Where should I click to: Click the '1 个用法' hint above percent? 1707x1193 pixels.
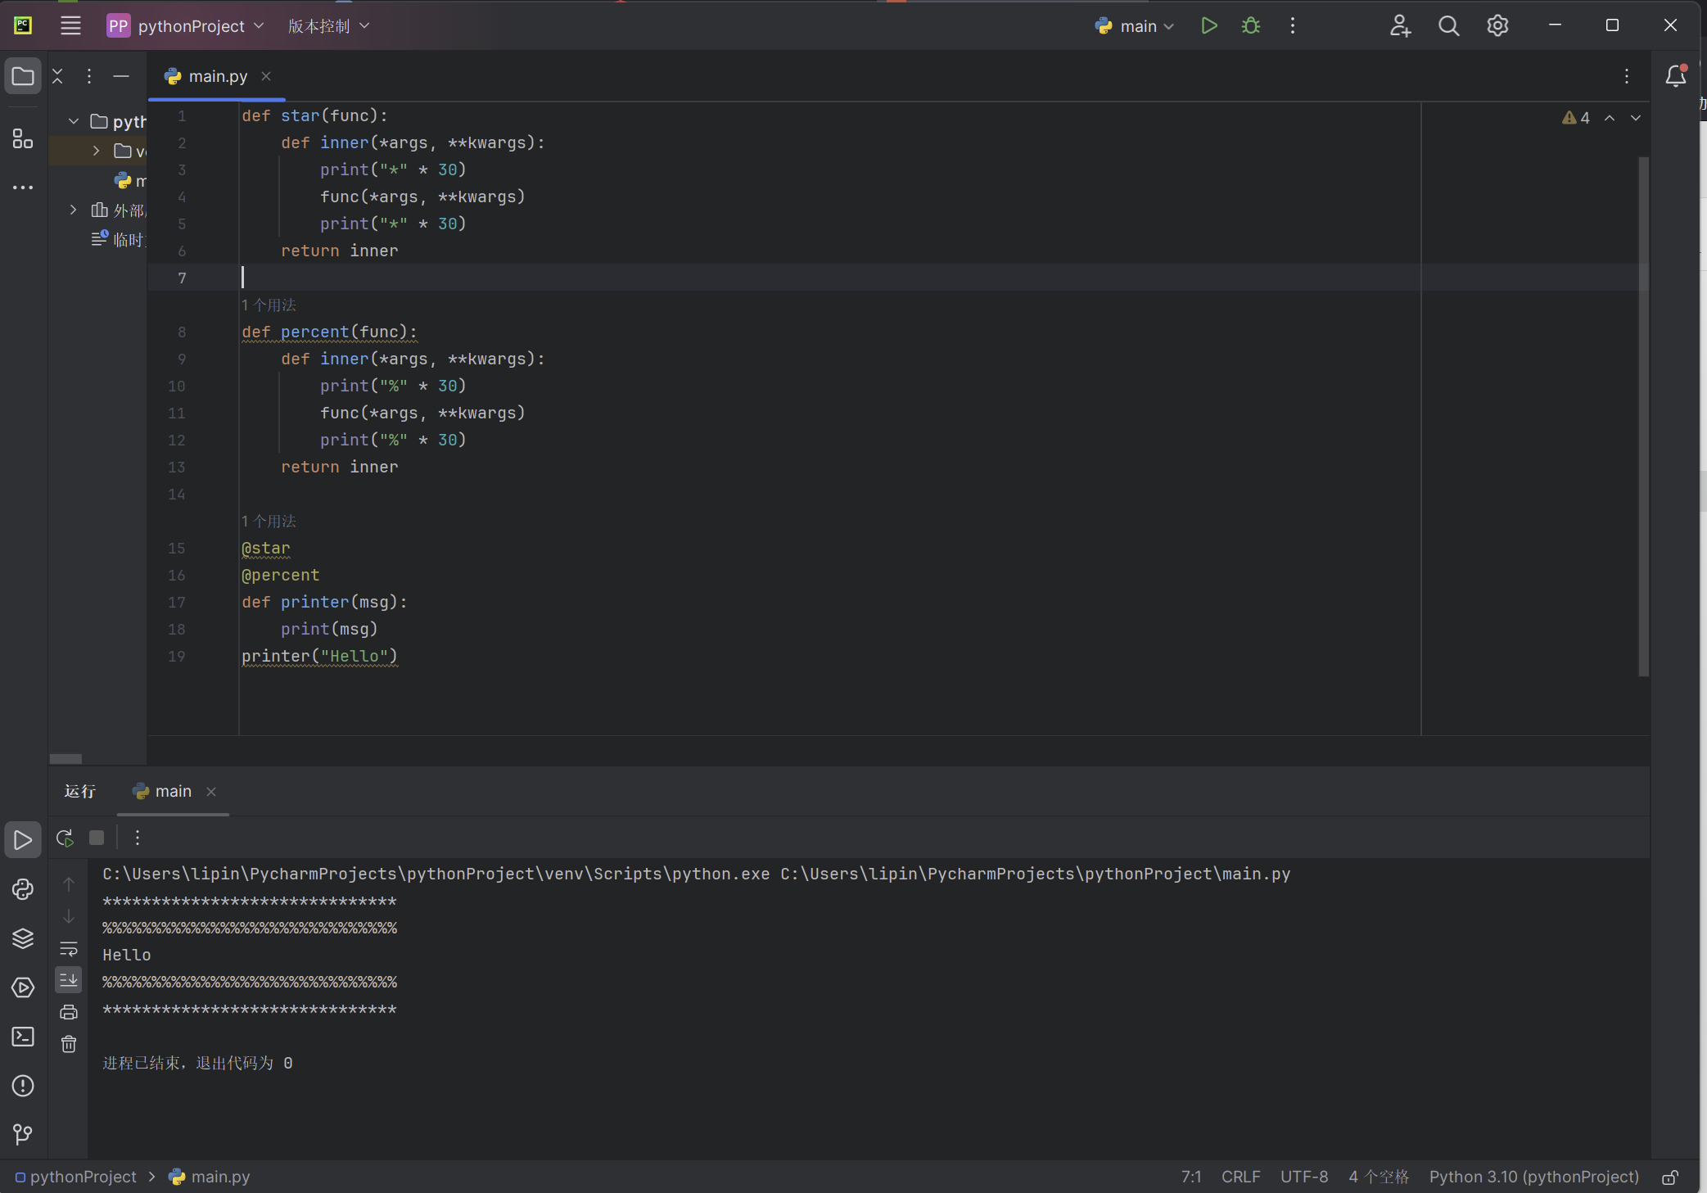[269, 305]
